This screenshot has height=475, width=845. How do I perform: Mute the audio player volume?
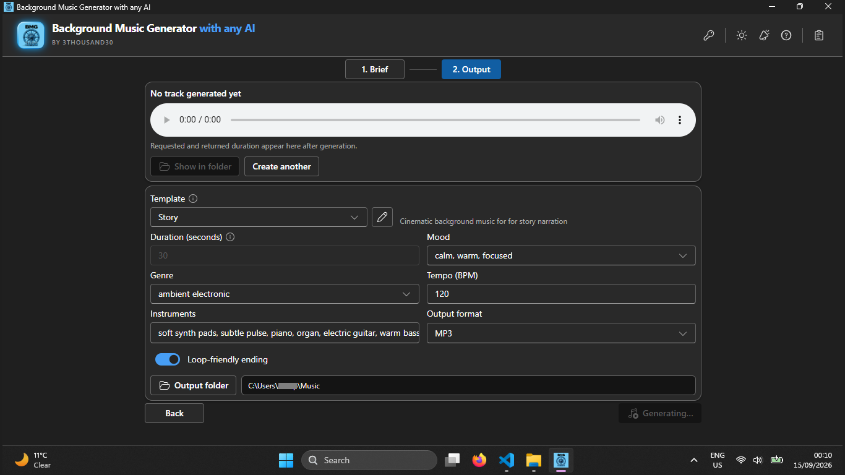pyautogui.click(x=660, y=120)
